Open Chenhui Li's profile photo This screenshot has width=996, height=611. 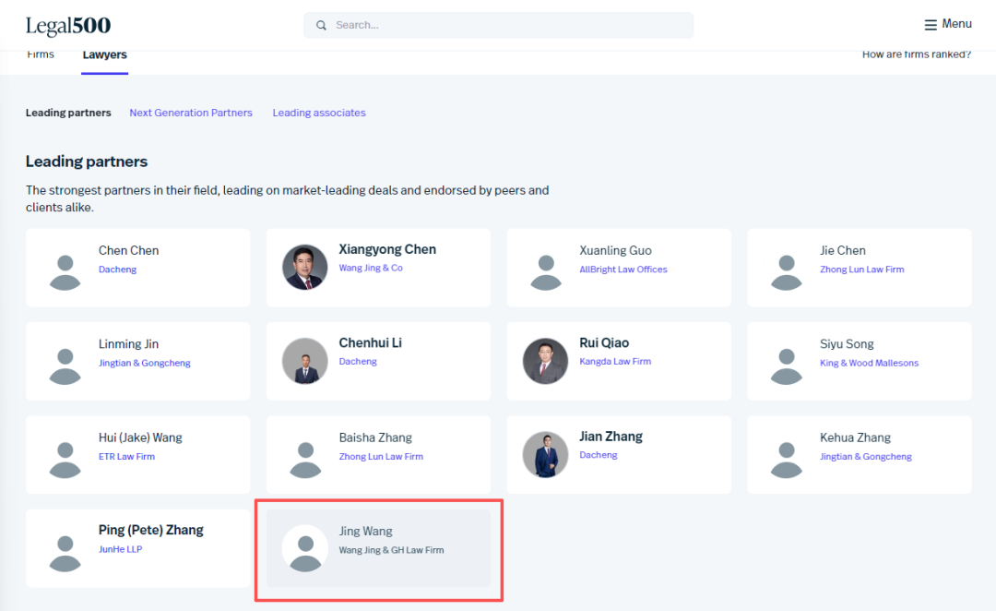coord(305,361)
